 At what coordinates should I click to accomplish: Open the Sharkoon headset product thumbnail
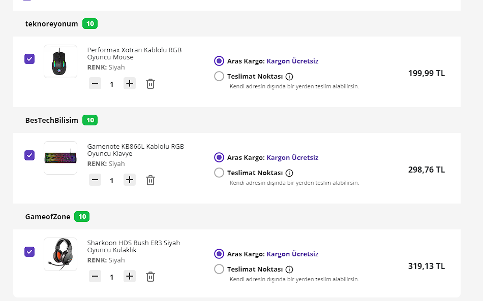pyautogui.click(x=61, y=254)
